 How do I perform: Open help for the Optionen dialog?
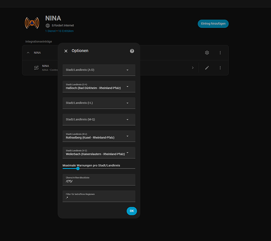[132, 51]
